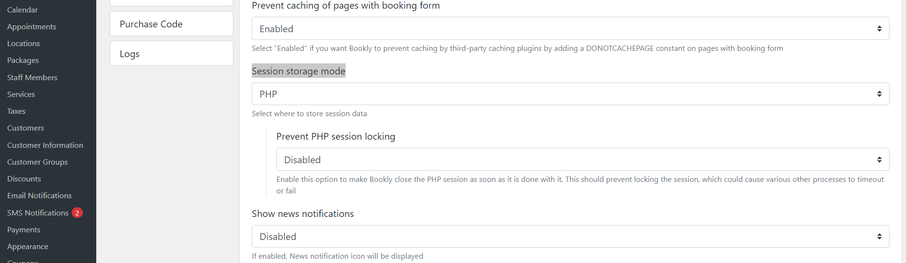
Task: Open the Customer Information menu item
Action: point(45,145)
